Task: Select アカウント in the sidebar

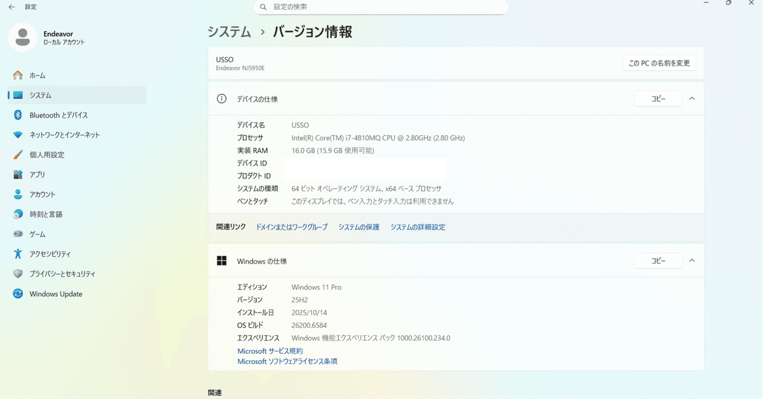Action: coord(46,194)
